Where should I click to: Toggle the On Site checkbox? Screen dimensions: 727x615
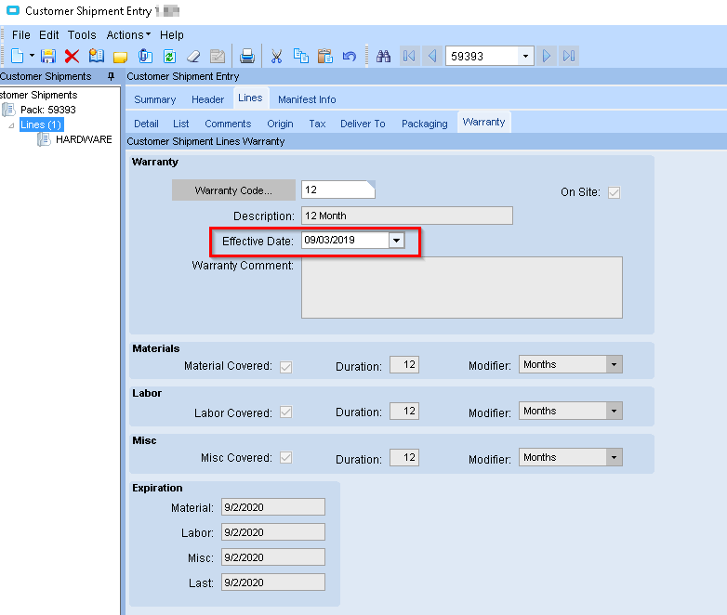[614, 192]
